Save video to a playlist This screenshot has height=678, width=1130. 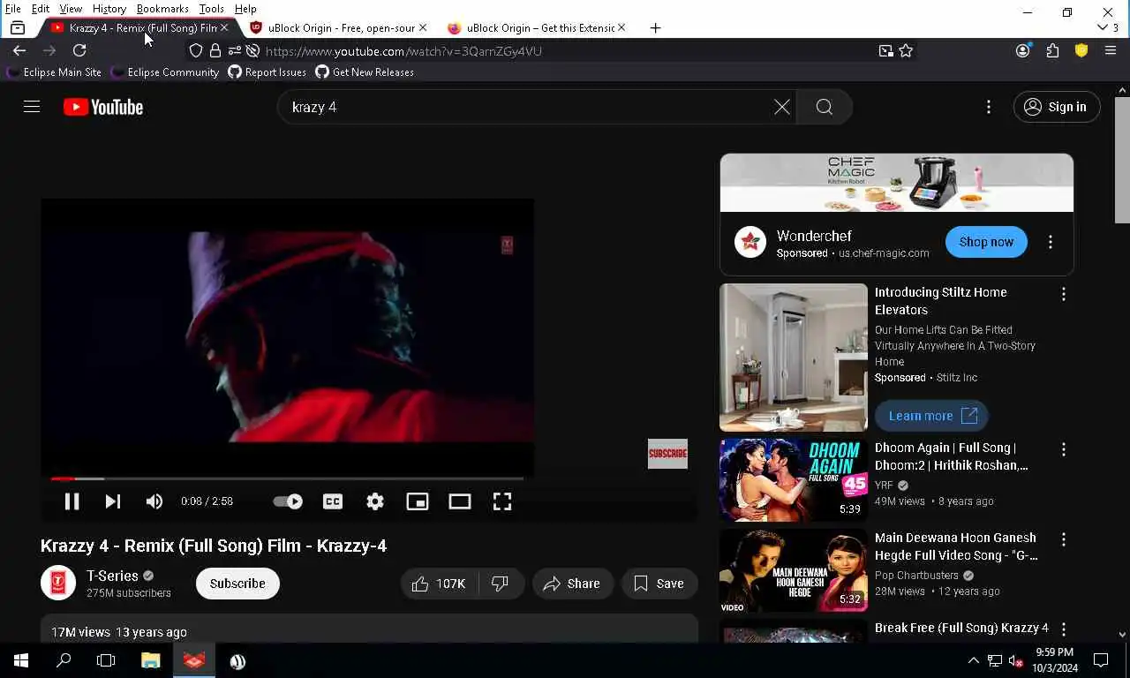coord(659,584)
